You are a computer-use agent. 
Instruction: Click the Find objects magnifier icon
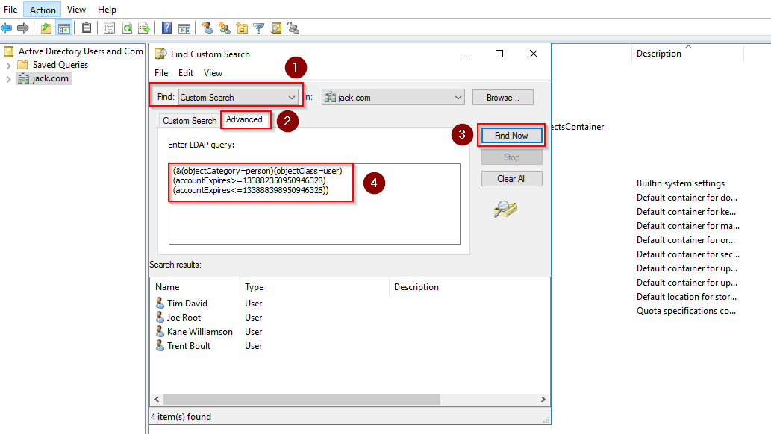[x=278, y=28]
